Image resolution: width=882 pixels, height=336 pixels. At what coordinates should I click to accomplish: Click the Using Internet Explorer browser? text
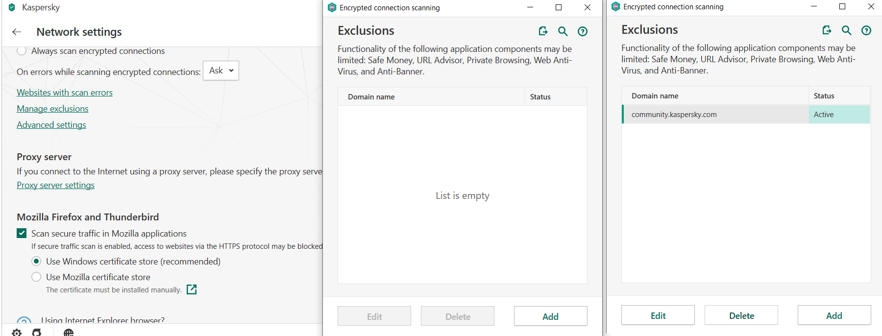click(103, 320)
